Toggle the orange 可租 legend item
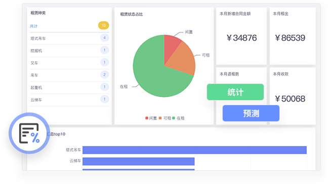 165,118
